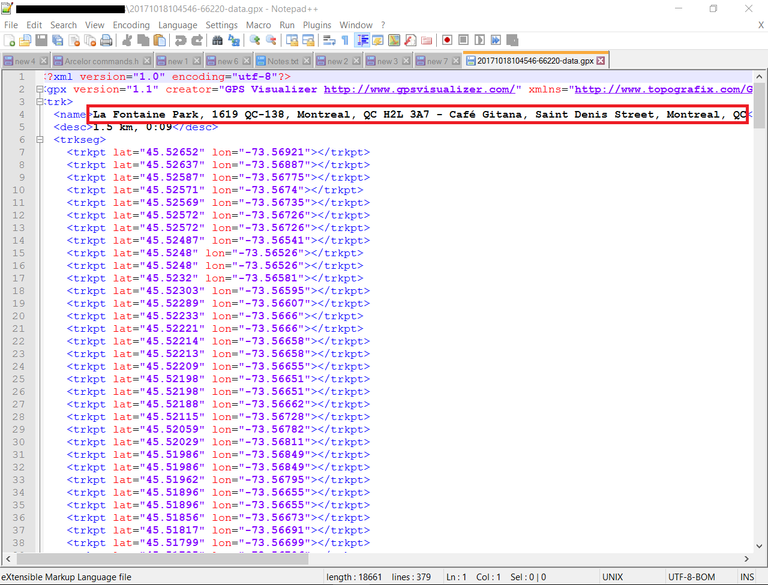This screenshot has height=585, width=768.
Task: Close the 20171018104546-66220-data.gpx tab
Action: pos(601,61)
